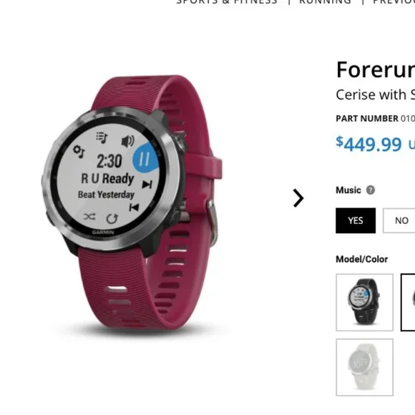The image size is (415, 415).
Task: Open the Sports & Fitness breadcrumb link
Action: tap(227, 2)
